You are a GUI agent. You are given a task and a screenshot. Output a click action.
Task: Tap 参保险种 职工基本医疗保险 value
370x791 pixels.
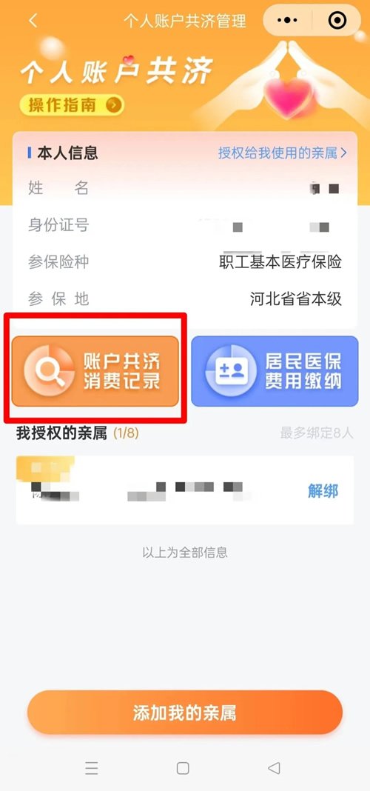[x=280, y=261]
